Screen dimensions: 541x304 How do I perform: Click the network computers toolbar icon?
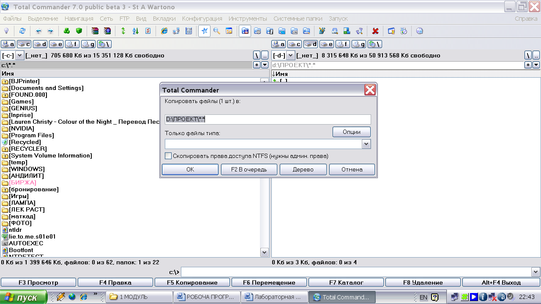(x=176, y=31)
